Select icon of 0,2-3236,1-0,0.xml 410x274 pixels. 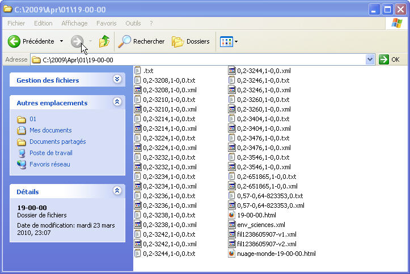point(138,205)
